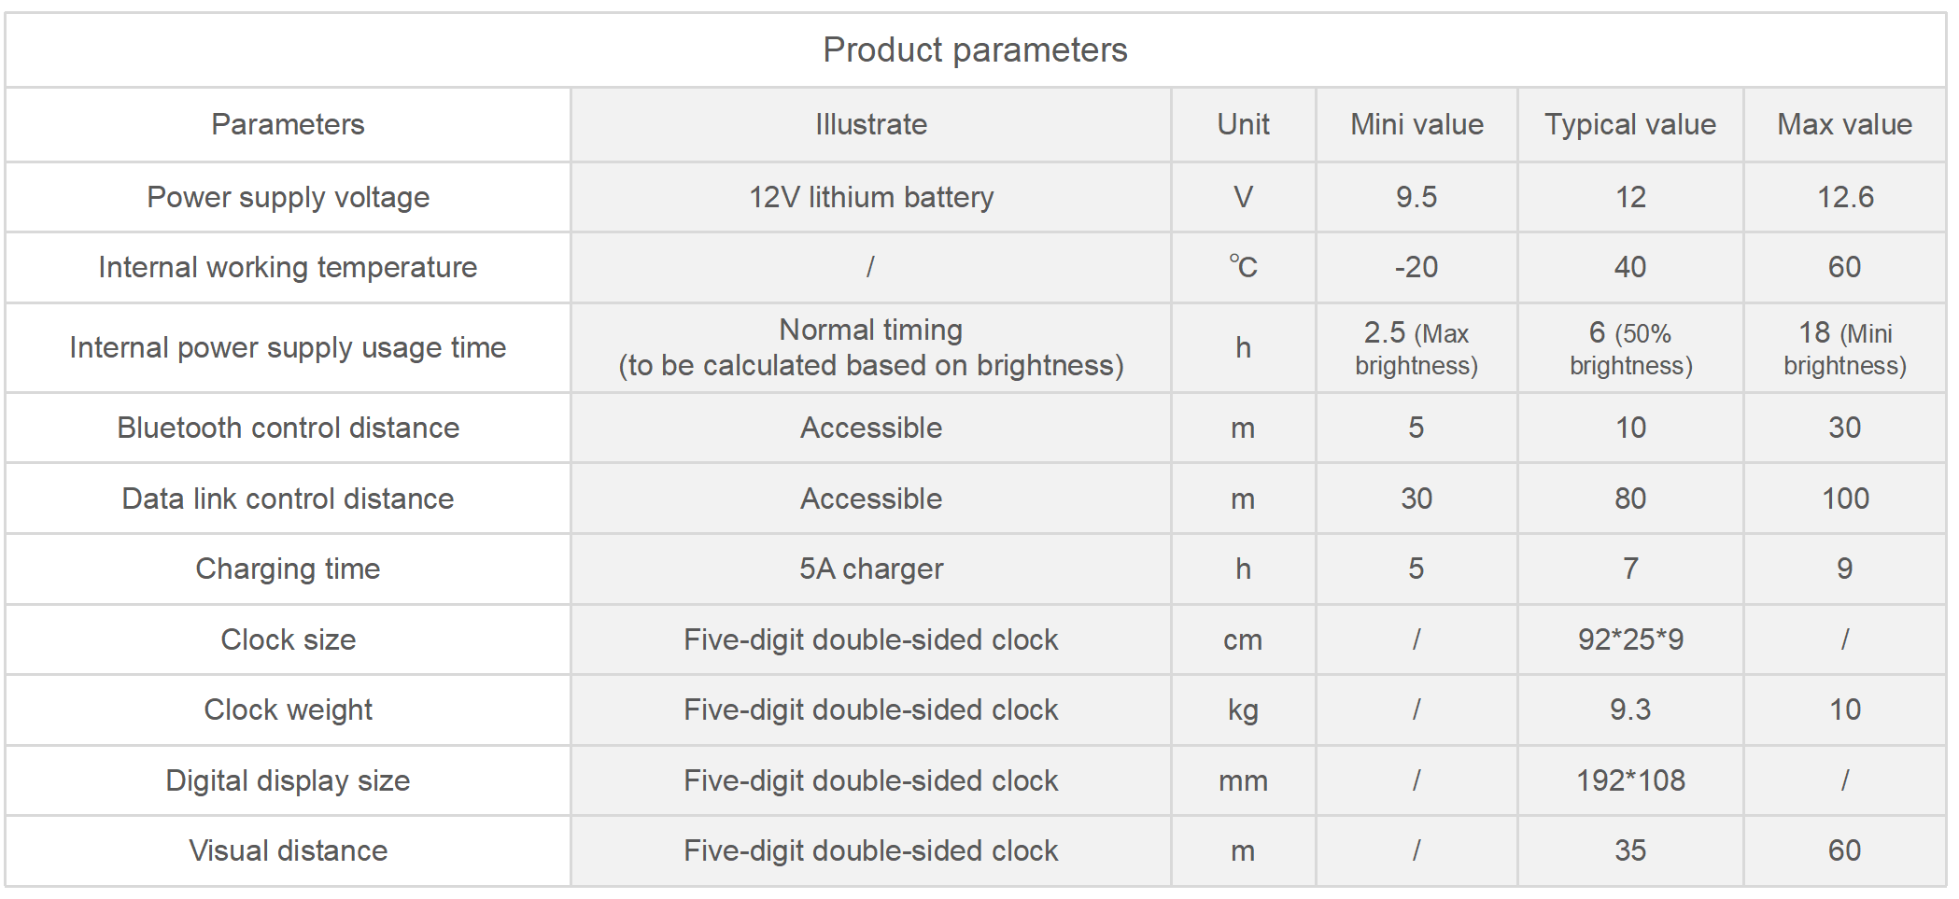Select the Power supply voltage row label

(288, 197)
